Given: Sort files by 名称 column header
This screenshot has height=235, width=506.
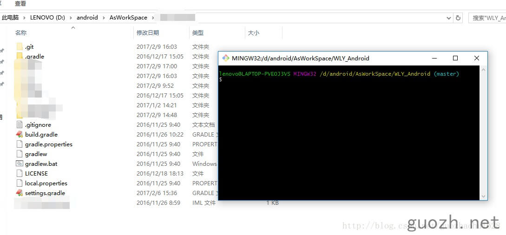Looking at the screenshot, I should click(21, 33).
